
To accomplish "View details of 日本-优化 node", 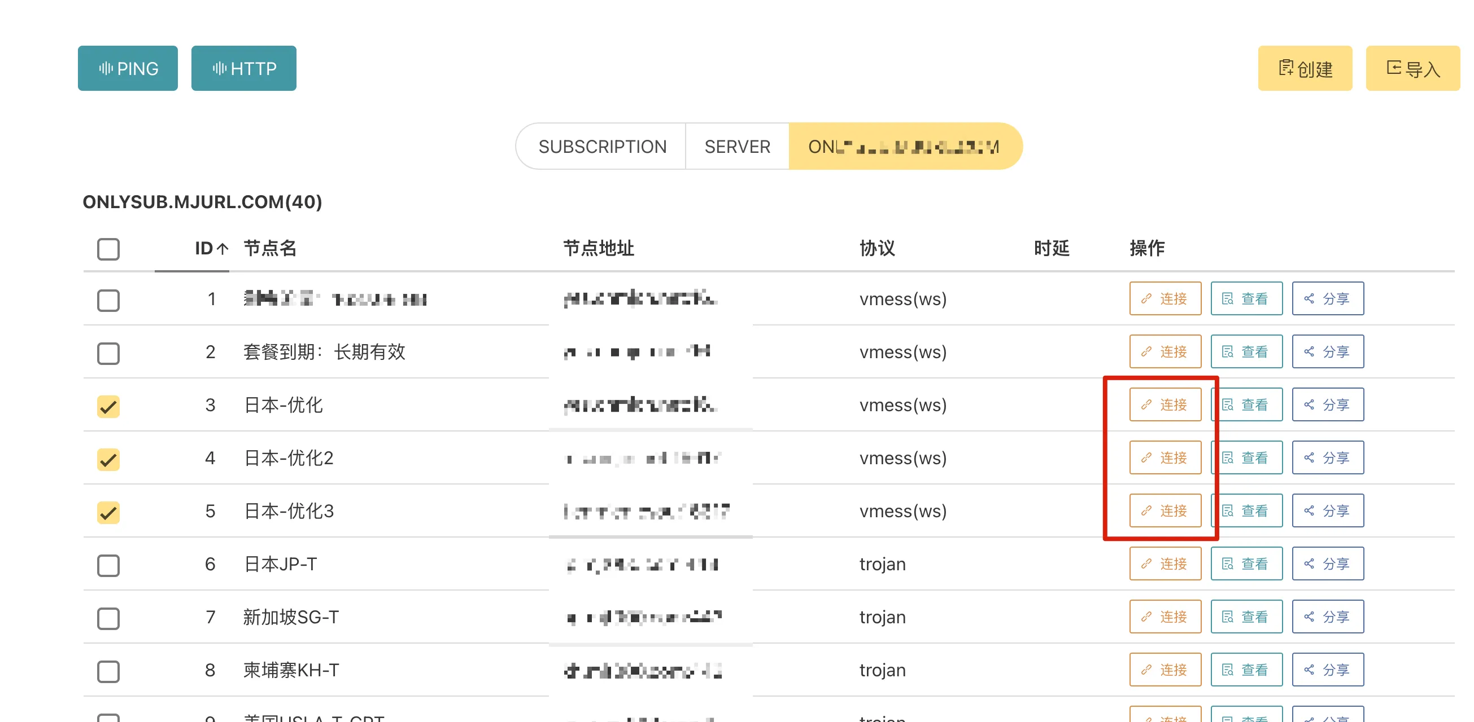I will tap(1246, 405).
